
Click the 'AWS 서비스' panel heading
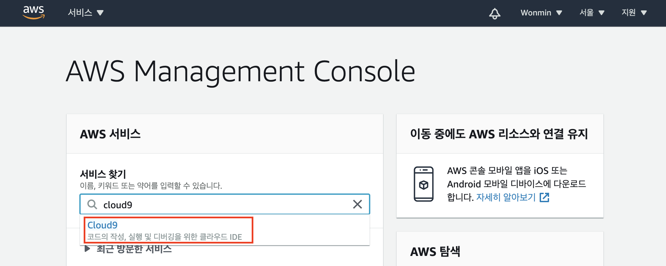tap(110, 134)
